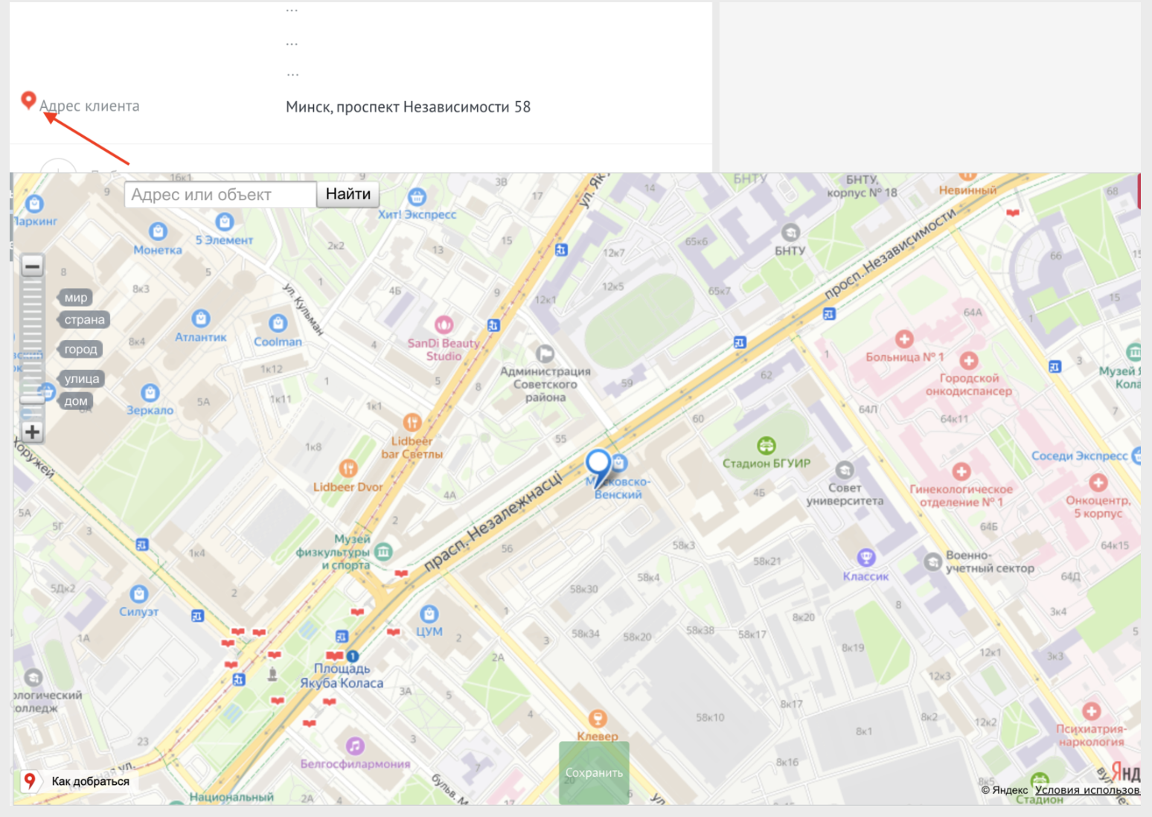
Task: Click the Зеркало shop icon
Action: coord(150,392)
